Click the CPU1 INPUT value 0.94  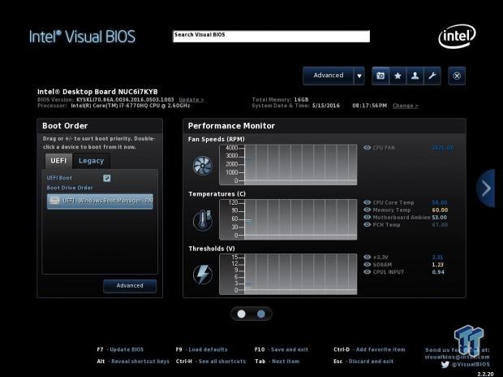438,272
